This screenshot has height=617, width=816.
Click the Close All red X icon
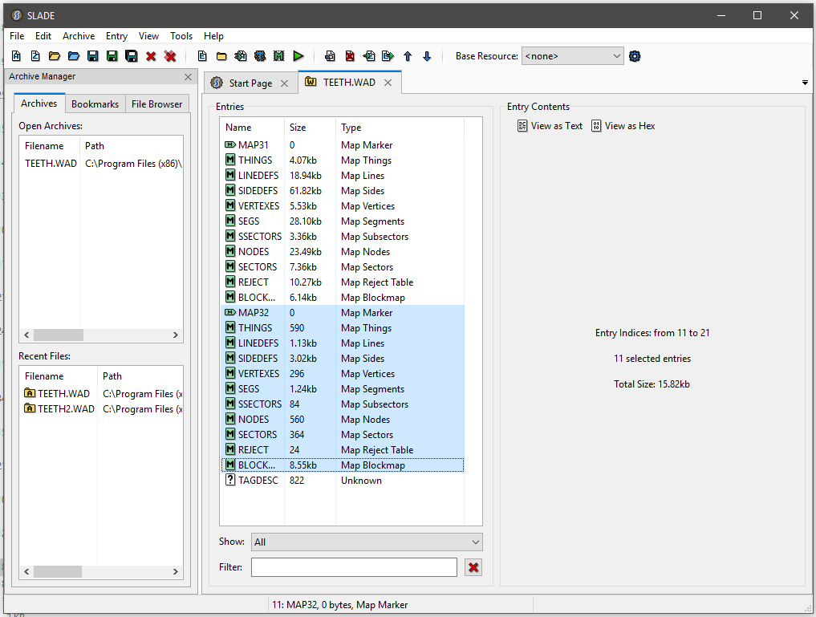(x=170, y=56)
